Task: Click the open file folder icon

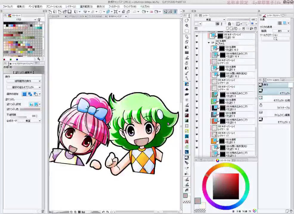Action: (x=65, y=12)
